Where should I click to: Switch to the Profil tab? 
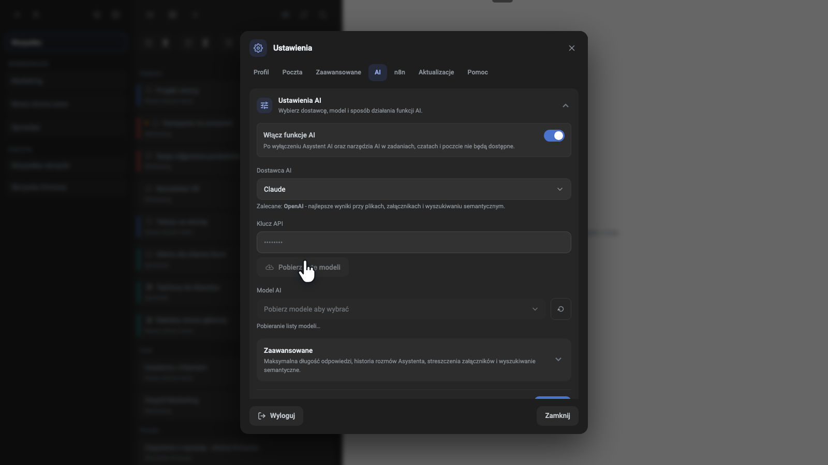click(x=261, y=72)
